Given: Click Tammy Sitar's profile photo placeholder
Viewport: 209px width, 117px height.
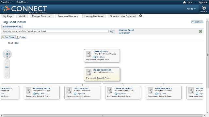Looking at the screenshot, I should (x=88, y=54).
